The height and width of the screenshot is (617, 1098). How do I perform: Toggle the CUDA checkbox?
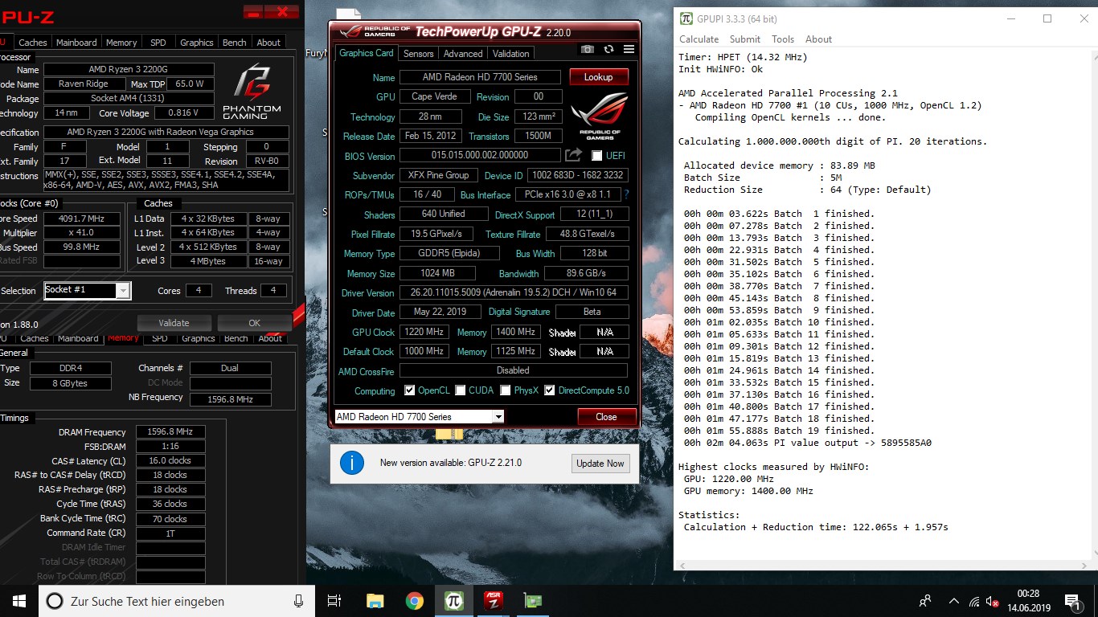(x=461, y=390)
